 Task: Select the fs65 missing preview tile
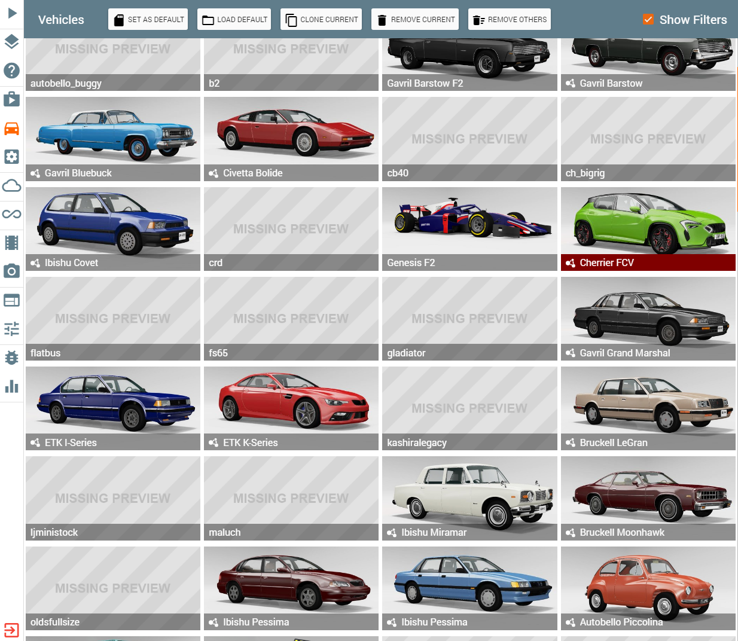[291, 319]
